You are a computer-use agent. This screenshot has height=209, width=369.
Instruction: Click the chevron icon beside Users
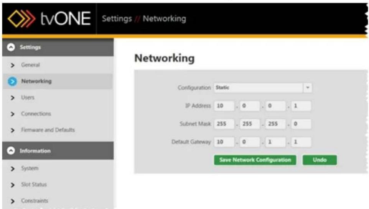[13, 98]
